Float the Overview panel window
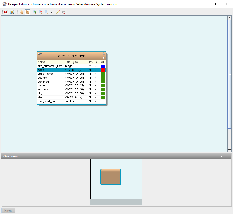This screenshot has height=214, width=233. click(222, 156)
